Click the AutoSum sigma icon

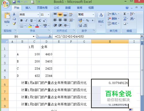coord(125,14)
